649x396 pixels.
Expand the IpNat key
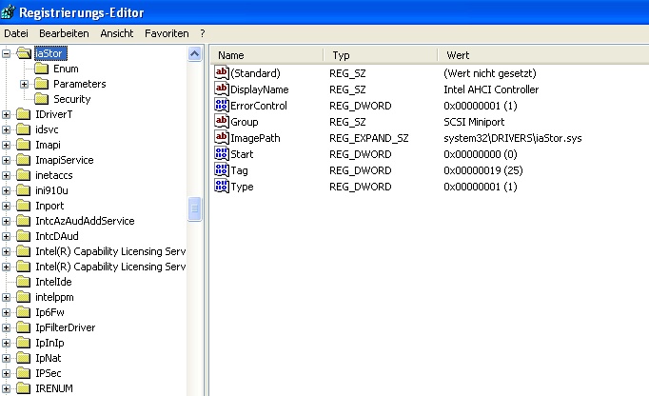tap(7, 358)
